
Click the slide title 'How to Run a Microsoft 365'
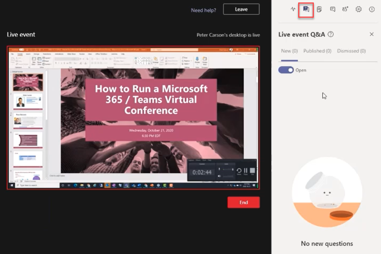151,100
